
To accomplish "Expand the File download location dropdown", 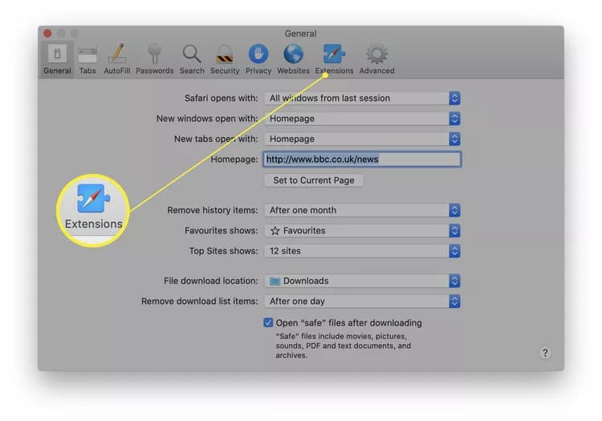I will [362, 281].
